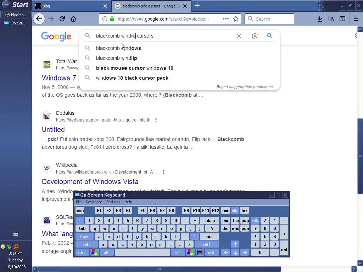Image resolution: width=363 pixels, height=272 pixels.
Task: Open the hamburger application menu
Action: click(356, 19)
